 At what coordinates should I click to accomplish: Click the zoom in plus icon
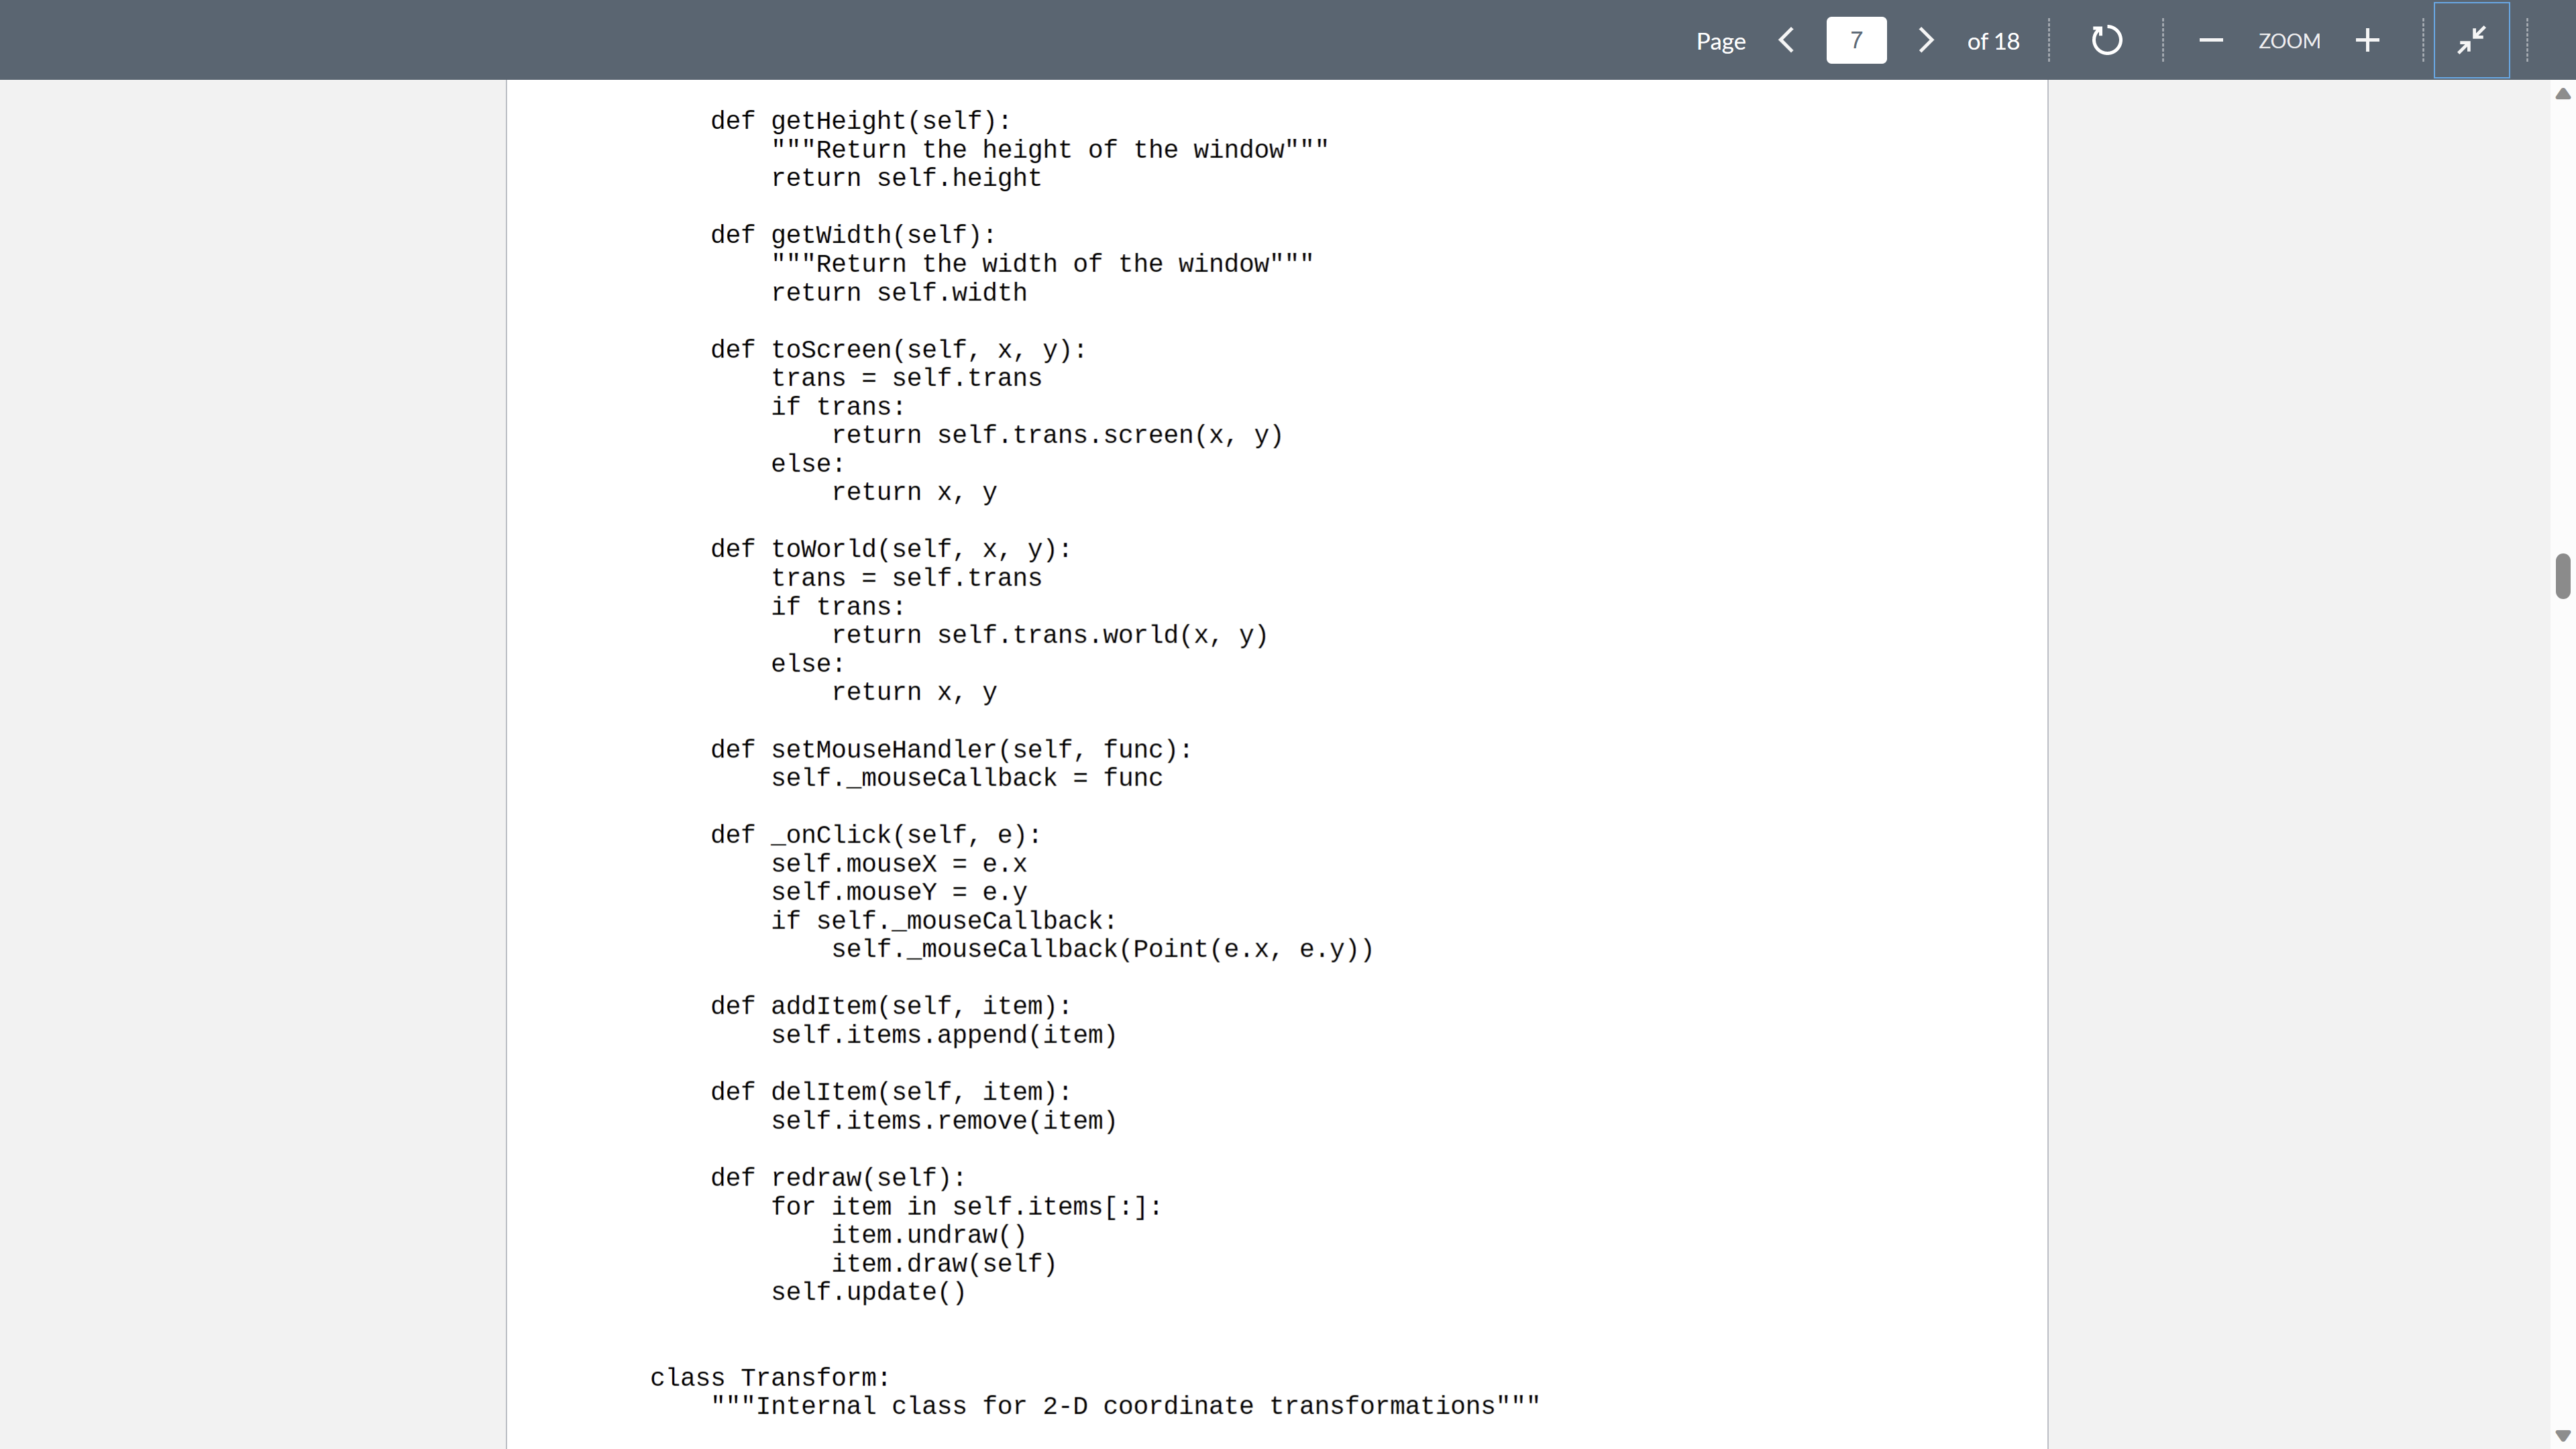click(x=2368, y=40)
